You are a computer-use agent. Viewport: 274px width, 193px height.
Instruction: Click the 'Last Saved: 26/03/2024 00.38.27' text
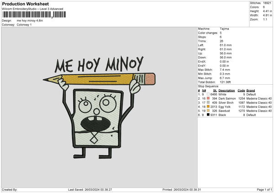pos(90,189)
